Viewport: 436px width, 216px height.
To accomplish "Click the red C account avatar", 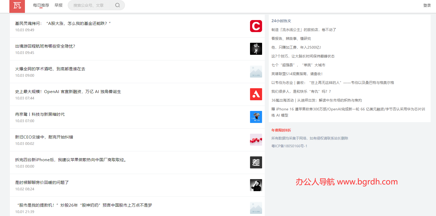I will (256, 26).
